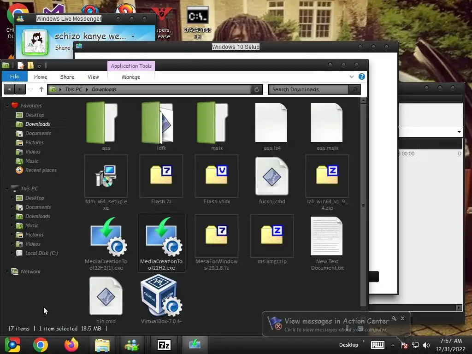Image resolution: width=472 pixels, height=354 pixels.
Task: Select the nie.cmd script icon
Action: tap(106, 296)
